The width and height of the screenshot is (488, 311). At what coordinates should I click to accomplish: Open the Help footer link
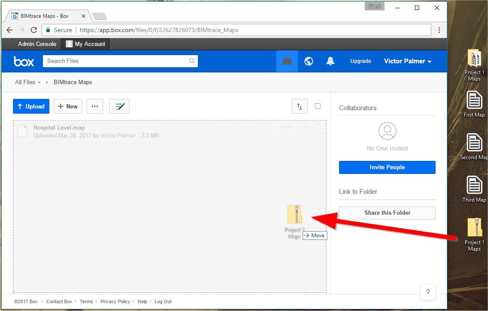[x=142, y=301]
